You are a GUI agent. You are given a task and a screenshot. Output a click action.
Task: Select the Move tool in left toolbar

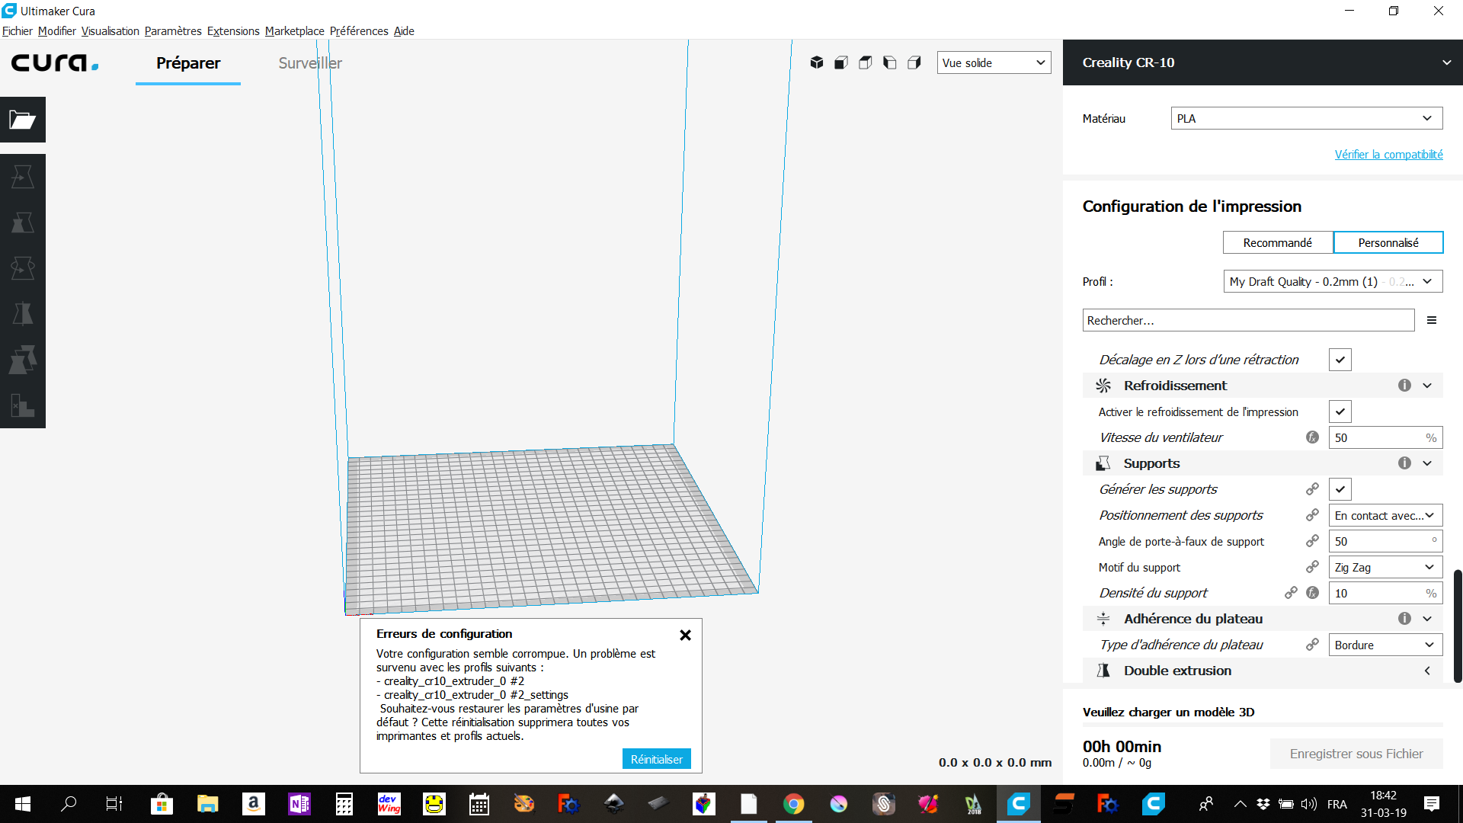coord(23,177)
